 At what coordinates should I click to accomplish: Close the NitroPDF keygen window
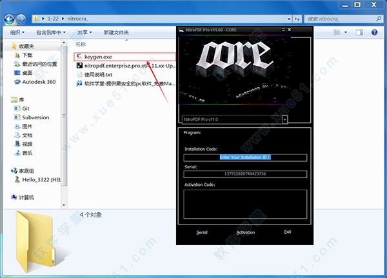coord(290,30)
